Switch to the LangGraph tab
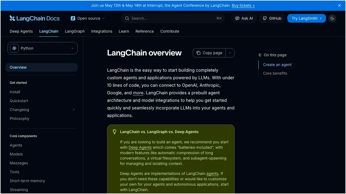 74,31
